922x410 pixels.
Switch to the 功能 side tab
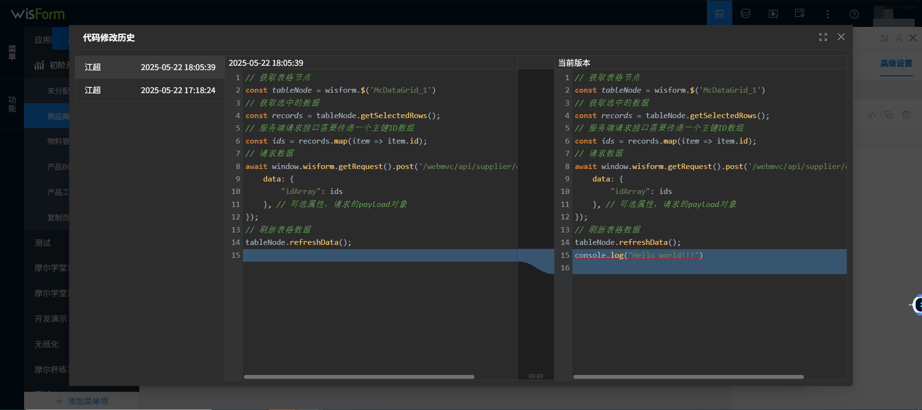tap(12, 104)
